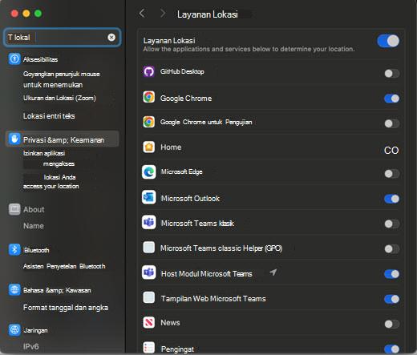Select Lokasi entri teks result
This screenshot has height=355, width=417.
[49, 116]
